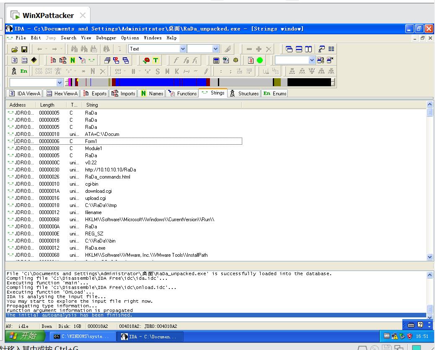Viewport: 435px width, 350px height.
Task: Switch to the Hex View-A tab
Action: 62,94
